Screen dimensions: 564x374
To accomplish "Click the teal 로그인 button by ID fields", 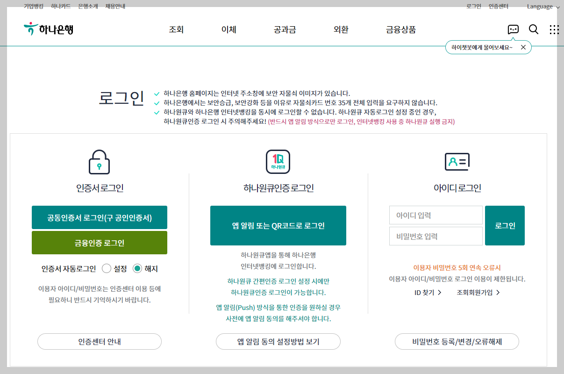I will coord(505,225).
